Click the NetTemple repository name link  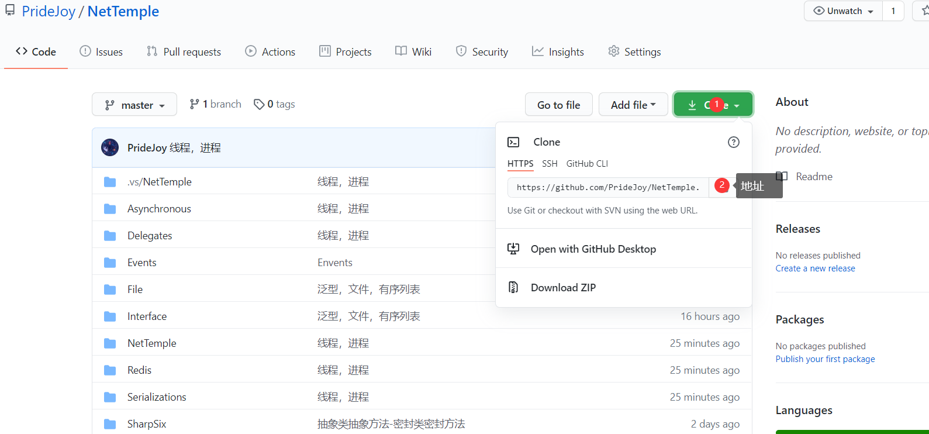123,11
